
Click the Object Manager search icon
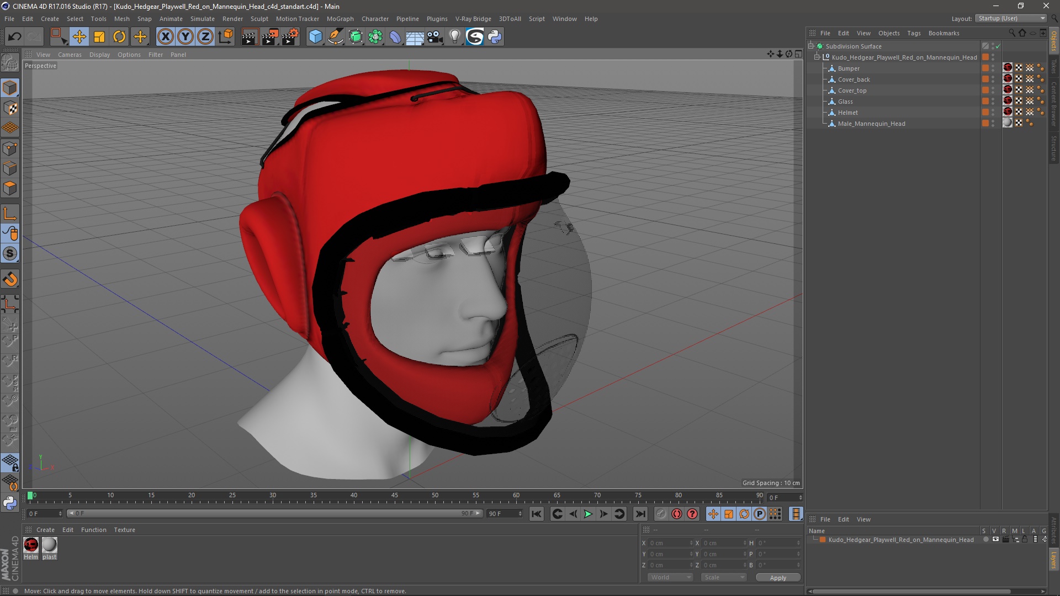(x=1012, y=33)
